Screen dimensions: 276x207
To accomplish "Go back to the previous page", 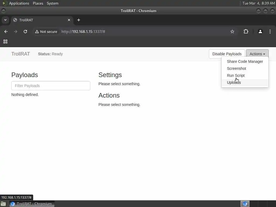I will (6, 32).
